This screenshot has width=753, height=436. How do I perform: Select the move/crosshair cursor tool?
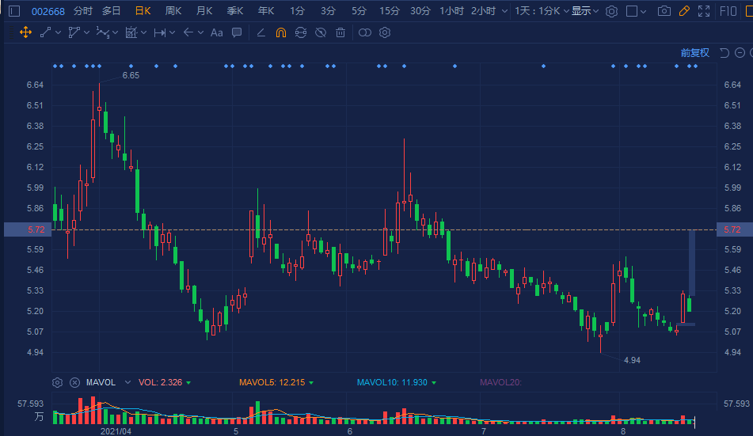(x=25, y=32)
